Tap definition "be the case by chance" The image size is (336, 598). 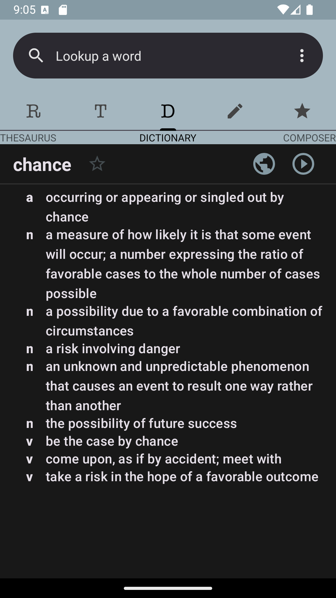point(112,441)
